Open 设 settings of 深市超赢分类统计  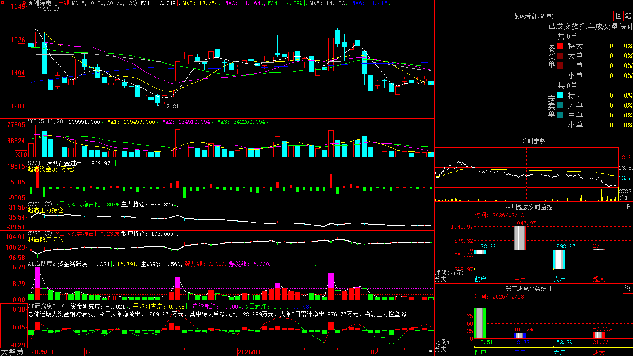(628, 288)
